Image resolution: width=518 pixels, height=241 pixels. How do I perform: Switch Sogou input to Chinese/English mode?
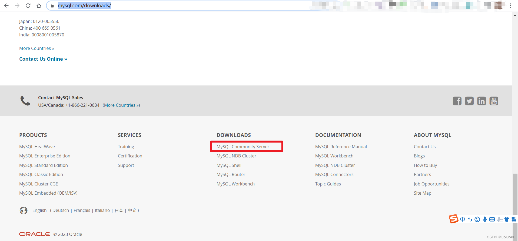(x=463, y=219)
